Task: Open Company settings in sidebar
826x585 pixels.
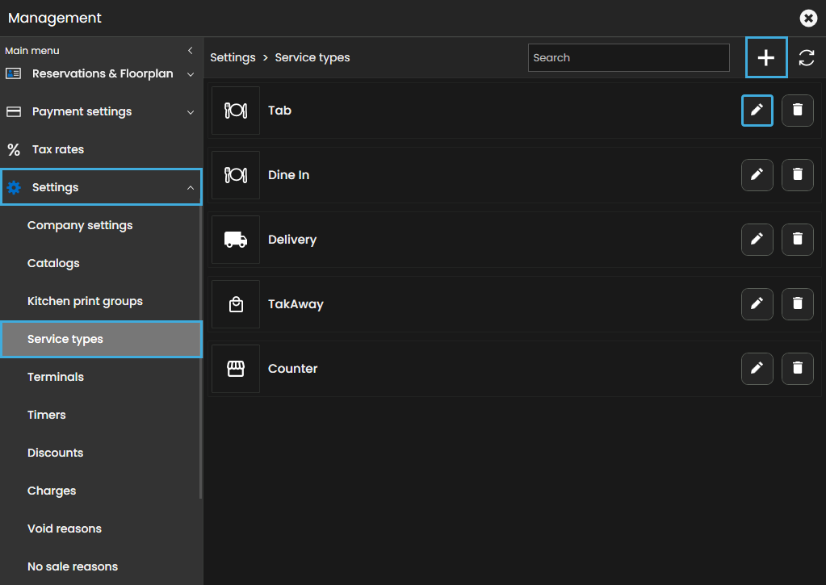Action: click(80, 225)
